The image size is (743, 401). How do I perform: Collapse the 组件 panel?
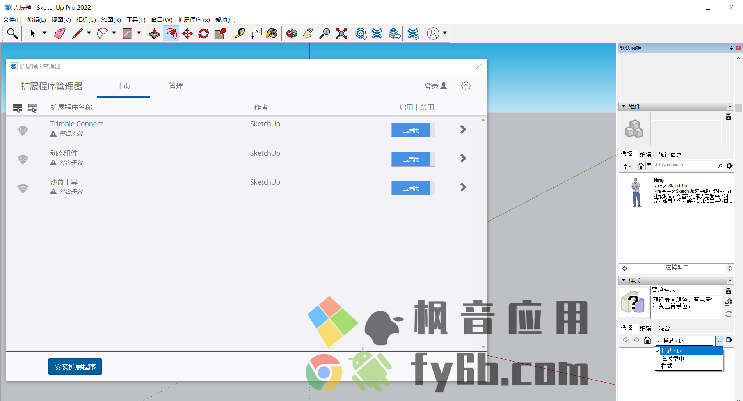[x=624, y=106]
